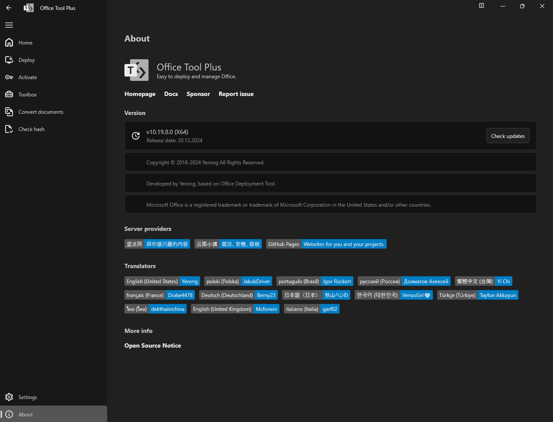Click the Igor Rückert translator badge
This screenshot has height=422, width=553.
click(x=315, y=281)
